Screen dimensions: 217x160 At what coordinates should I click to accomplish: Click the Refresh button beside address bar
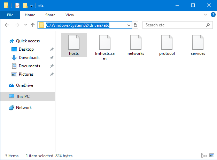tap(136, 25)
